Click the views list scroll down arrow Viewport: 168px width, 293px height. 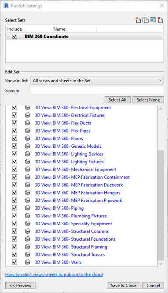click(161, 264)
